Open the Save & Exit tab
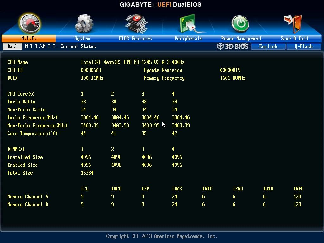The image size is (324, 243). pyautogui.click(x=295, y=38)
